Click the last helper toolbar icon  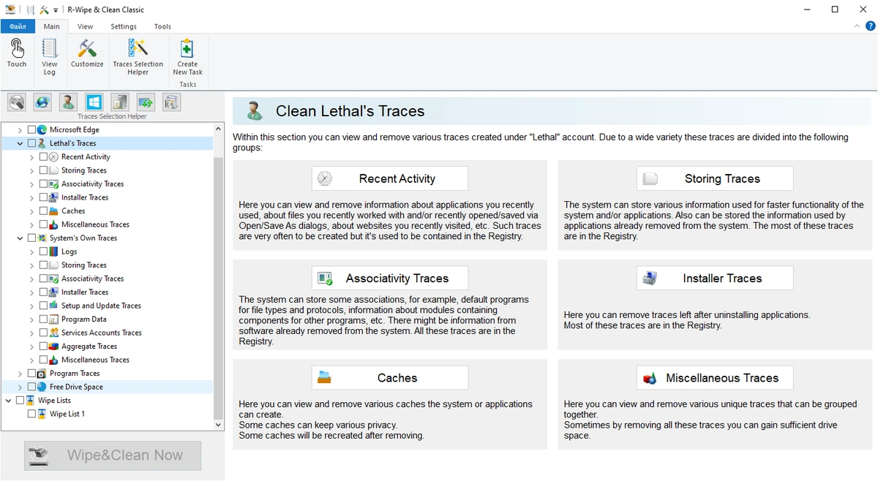(170, 102)
